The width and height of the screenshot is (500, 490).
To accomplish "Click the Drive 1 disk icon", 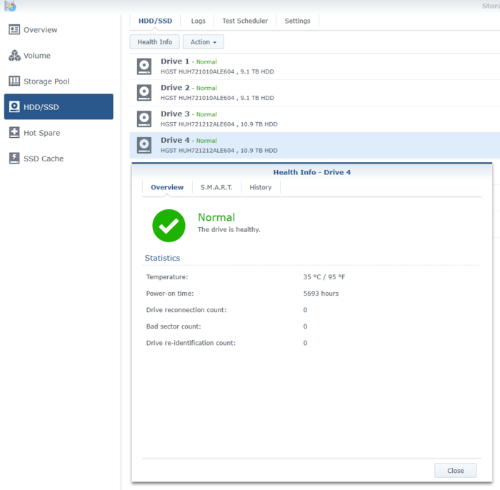I will tap(144, 66).
